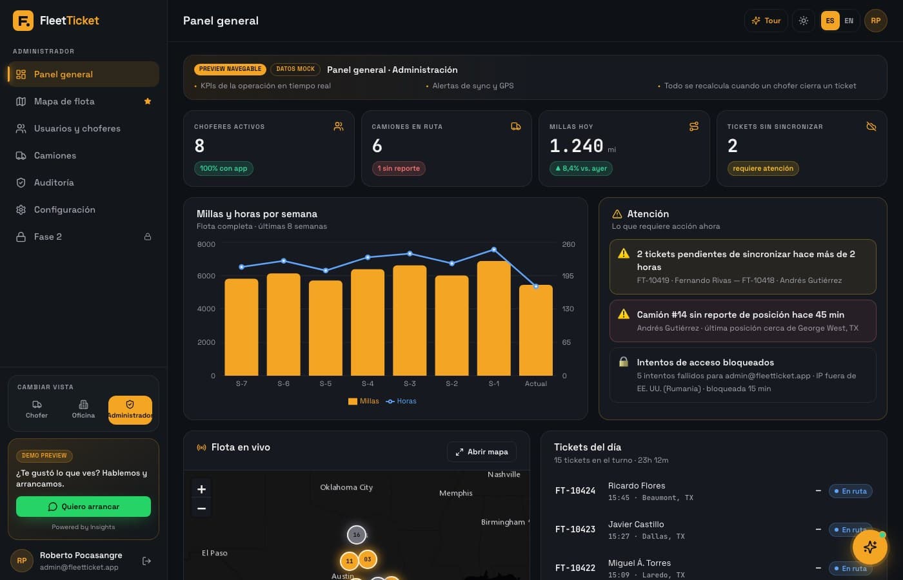Click the padlock icon beside Fase 2

(148, 237)
